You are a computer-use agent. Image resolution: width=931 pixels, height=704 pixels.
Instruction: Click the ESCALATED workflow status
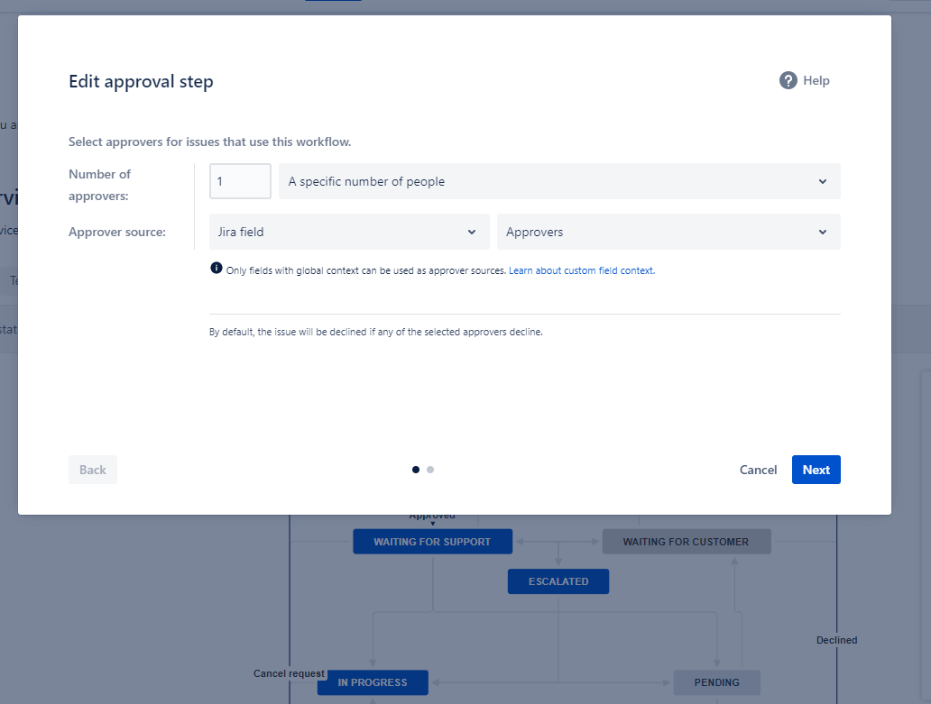558,581
